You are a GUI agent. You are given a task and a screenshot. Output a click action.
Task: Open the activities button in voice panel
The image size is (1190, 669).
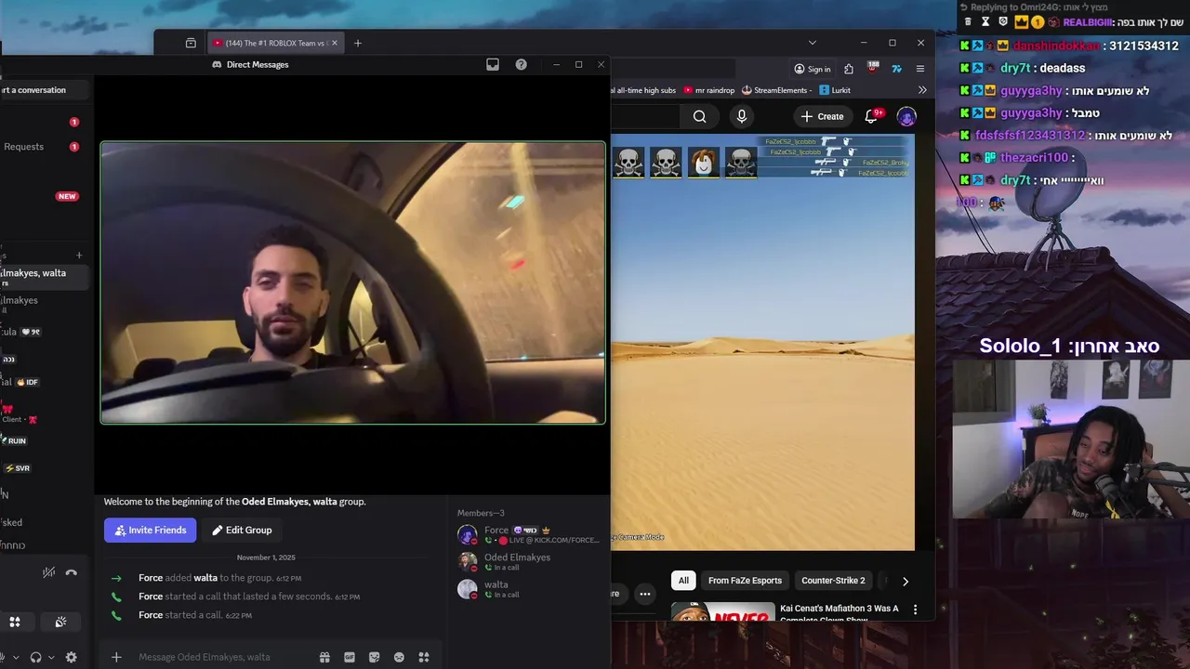click(15, 622)
